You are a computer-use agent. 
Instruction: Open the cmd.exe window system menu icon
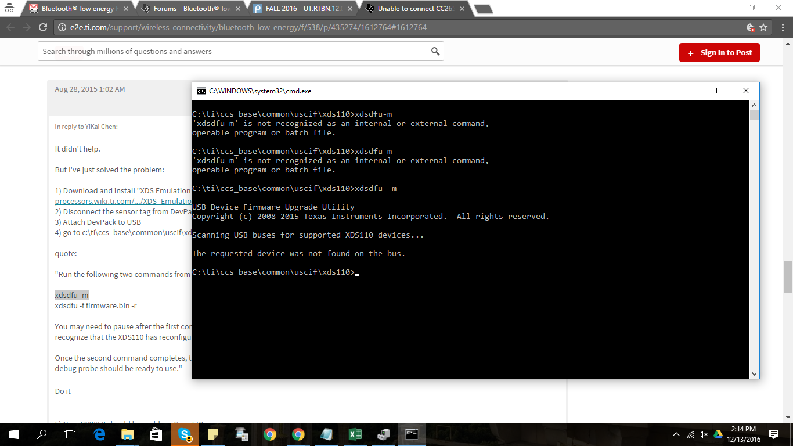(201, 91)
